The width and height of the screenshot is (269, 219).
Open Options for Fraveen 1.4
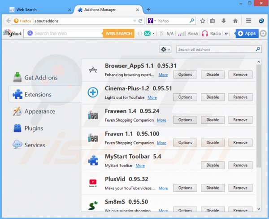click(x=185, y=120)
